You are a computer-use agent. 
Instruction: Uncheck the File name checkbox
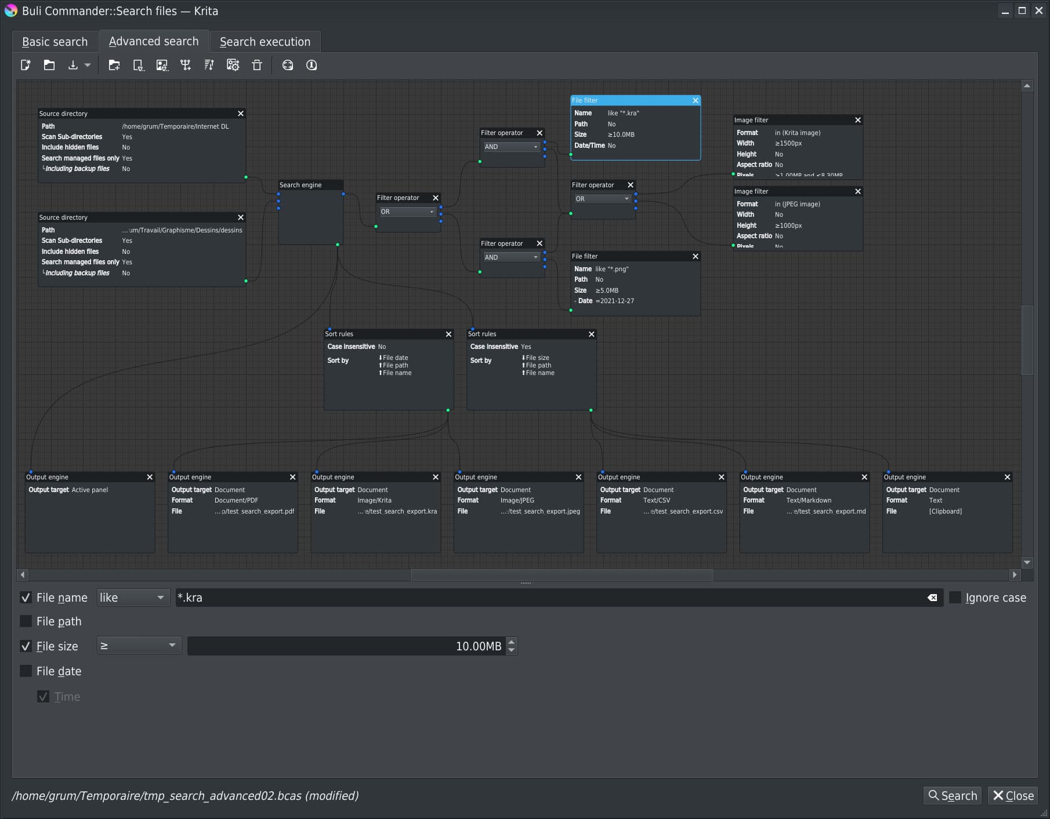pyautogui.click(x=26, y=598)
